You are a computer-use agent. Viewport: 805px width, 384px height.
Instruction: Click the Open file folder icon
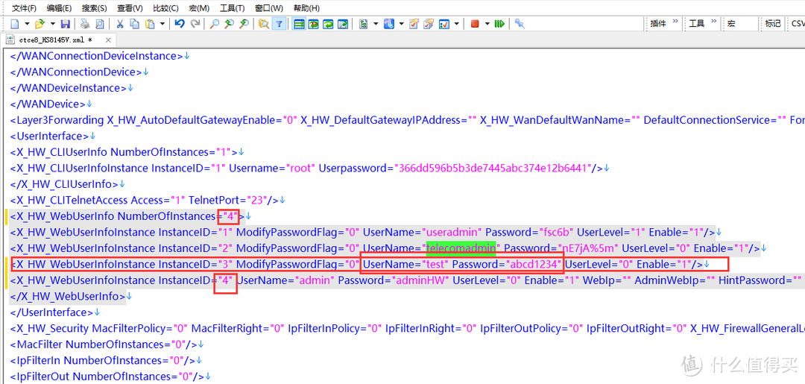tap(40, 24)
